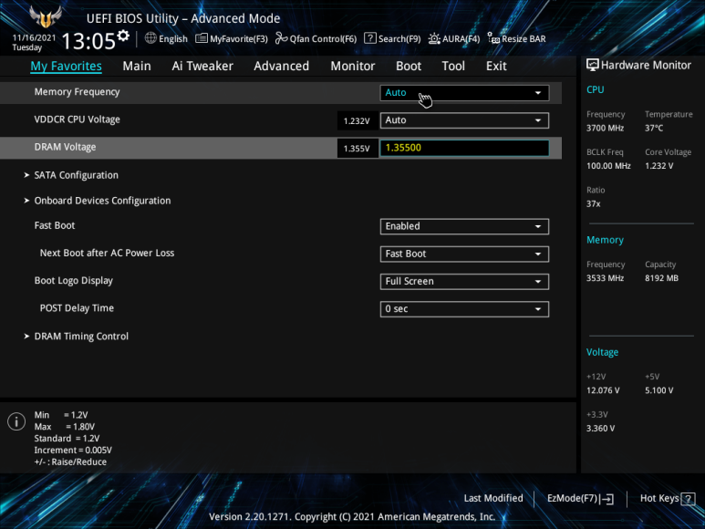
Task: Click the 13:05 clock display
Action: 88,41
